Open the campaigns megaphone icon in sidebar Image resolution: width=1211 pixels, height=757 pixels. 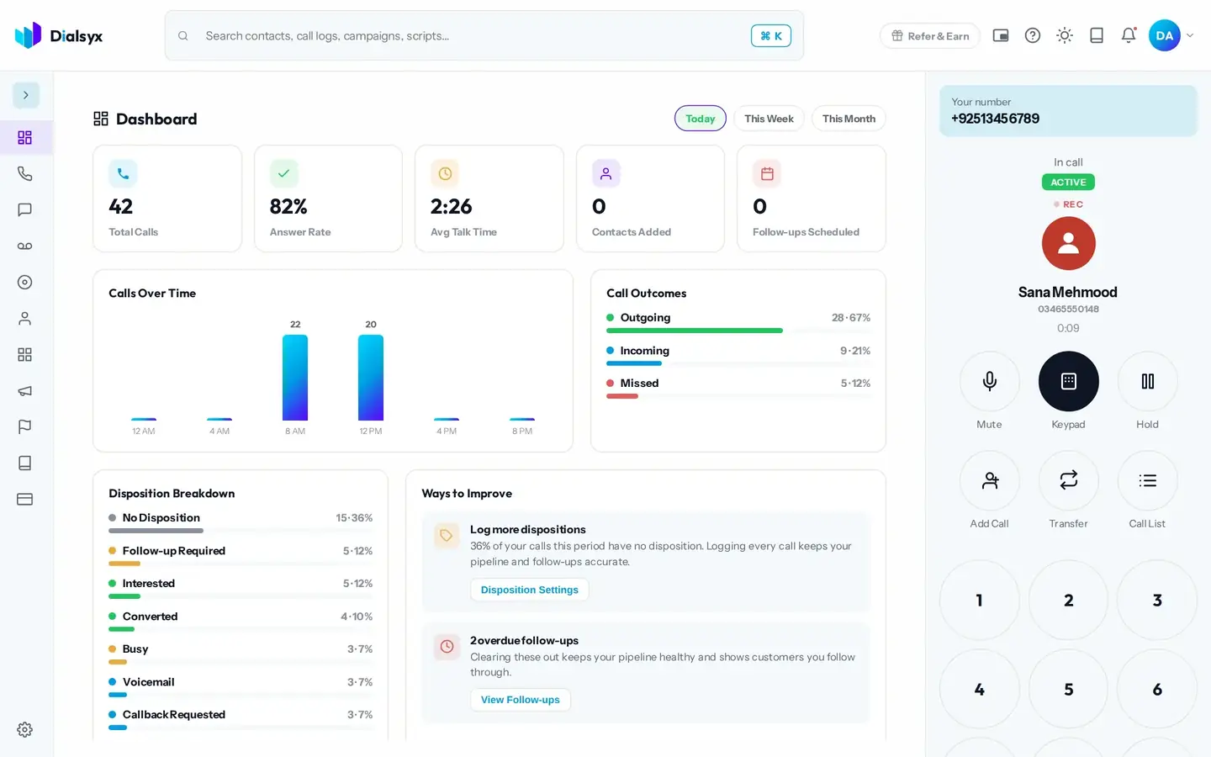pyautogui.click(x=24, y=391)
